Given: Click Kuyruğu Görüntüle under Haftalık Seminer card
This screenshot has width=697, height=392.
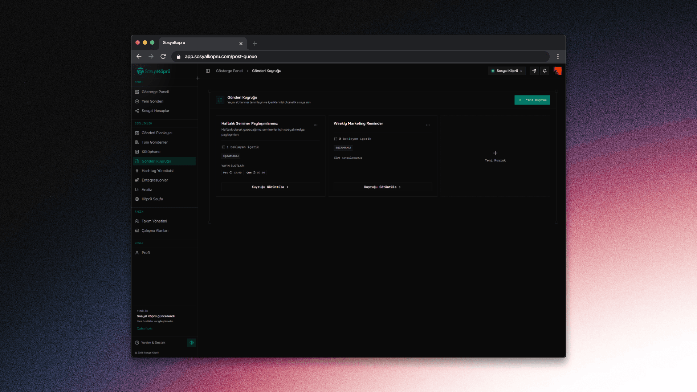Looking at the screenshot, I should tap(270, 187).
